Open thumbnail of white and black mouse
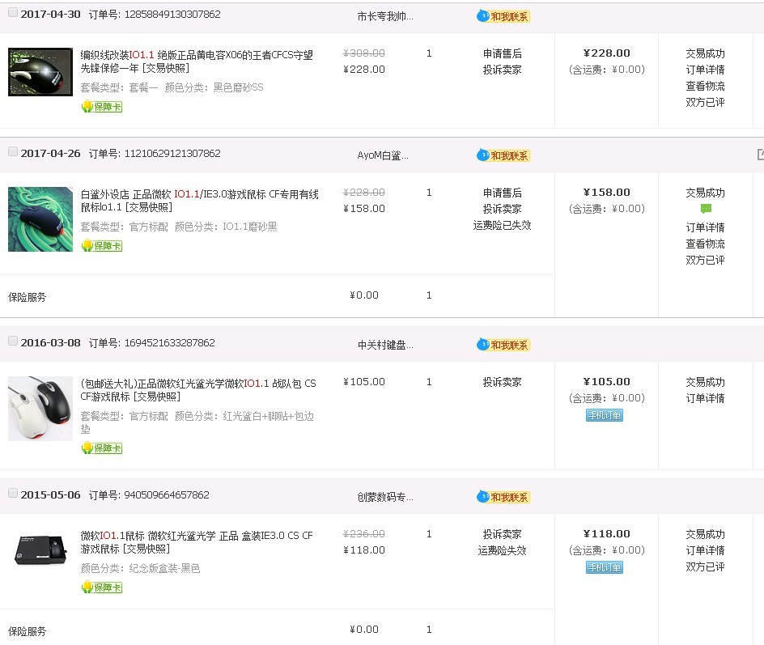This screenshot has height=645, width=764. (x=40, y=408)
